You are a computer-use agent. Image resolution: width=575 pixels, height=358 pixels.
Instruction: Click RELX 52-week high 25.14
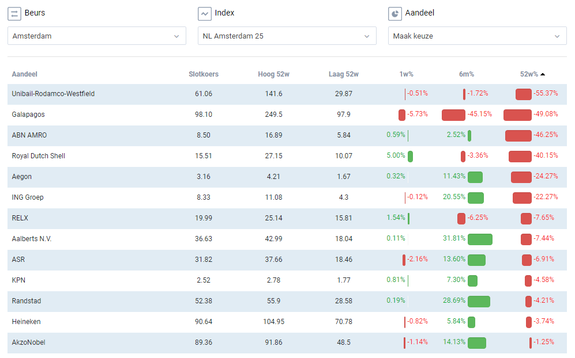click(273, 218)
